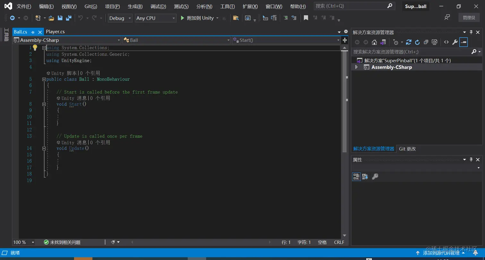The width and height of the screenshot is (485, 260).
Task: Click the Home icon in Solution Explorer
Action: coord(374,42)
